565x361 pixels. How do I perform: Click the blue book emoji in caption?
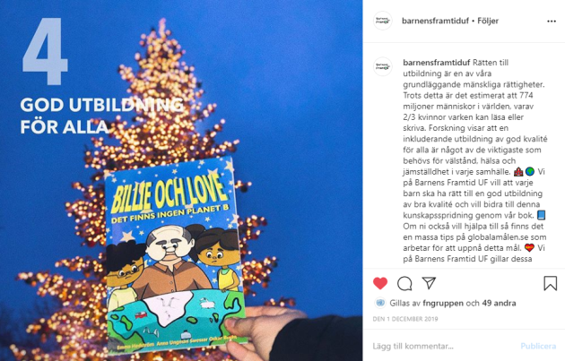click(x=541, y=215)
